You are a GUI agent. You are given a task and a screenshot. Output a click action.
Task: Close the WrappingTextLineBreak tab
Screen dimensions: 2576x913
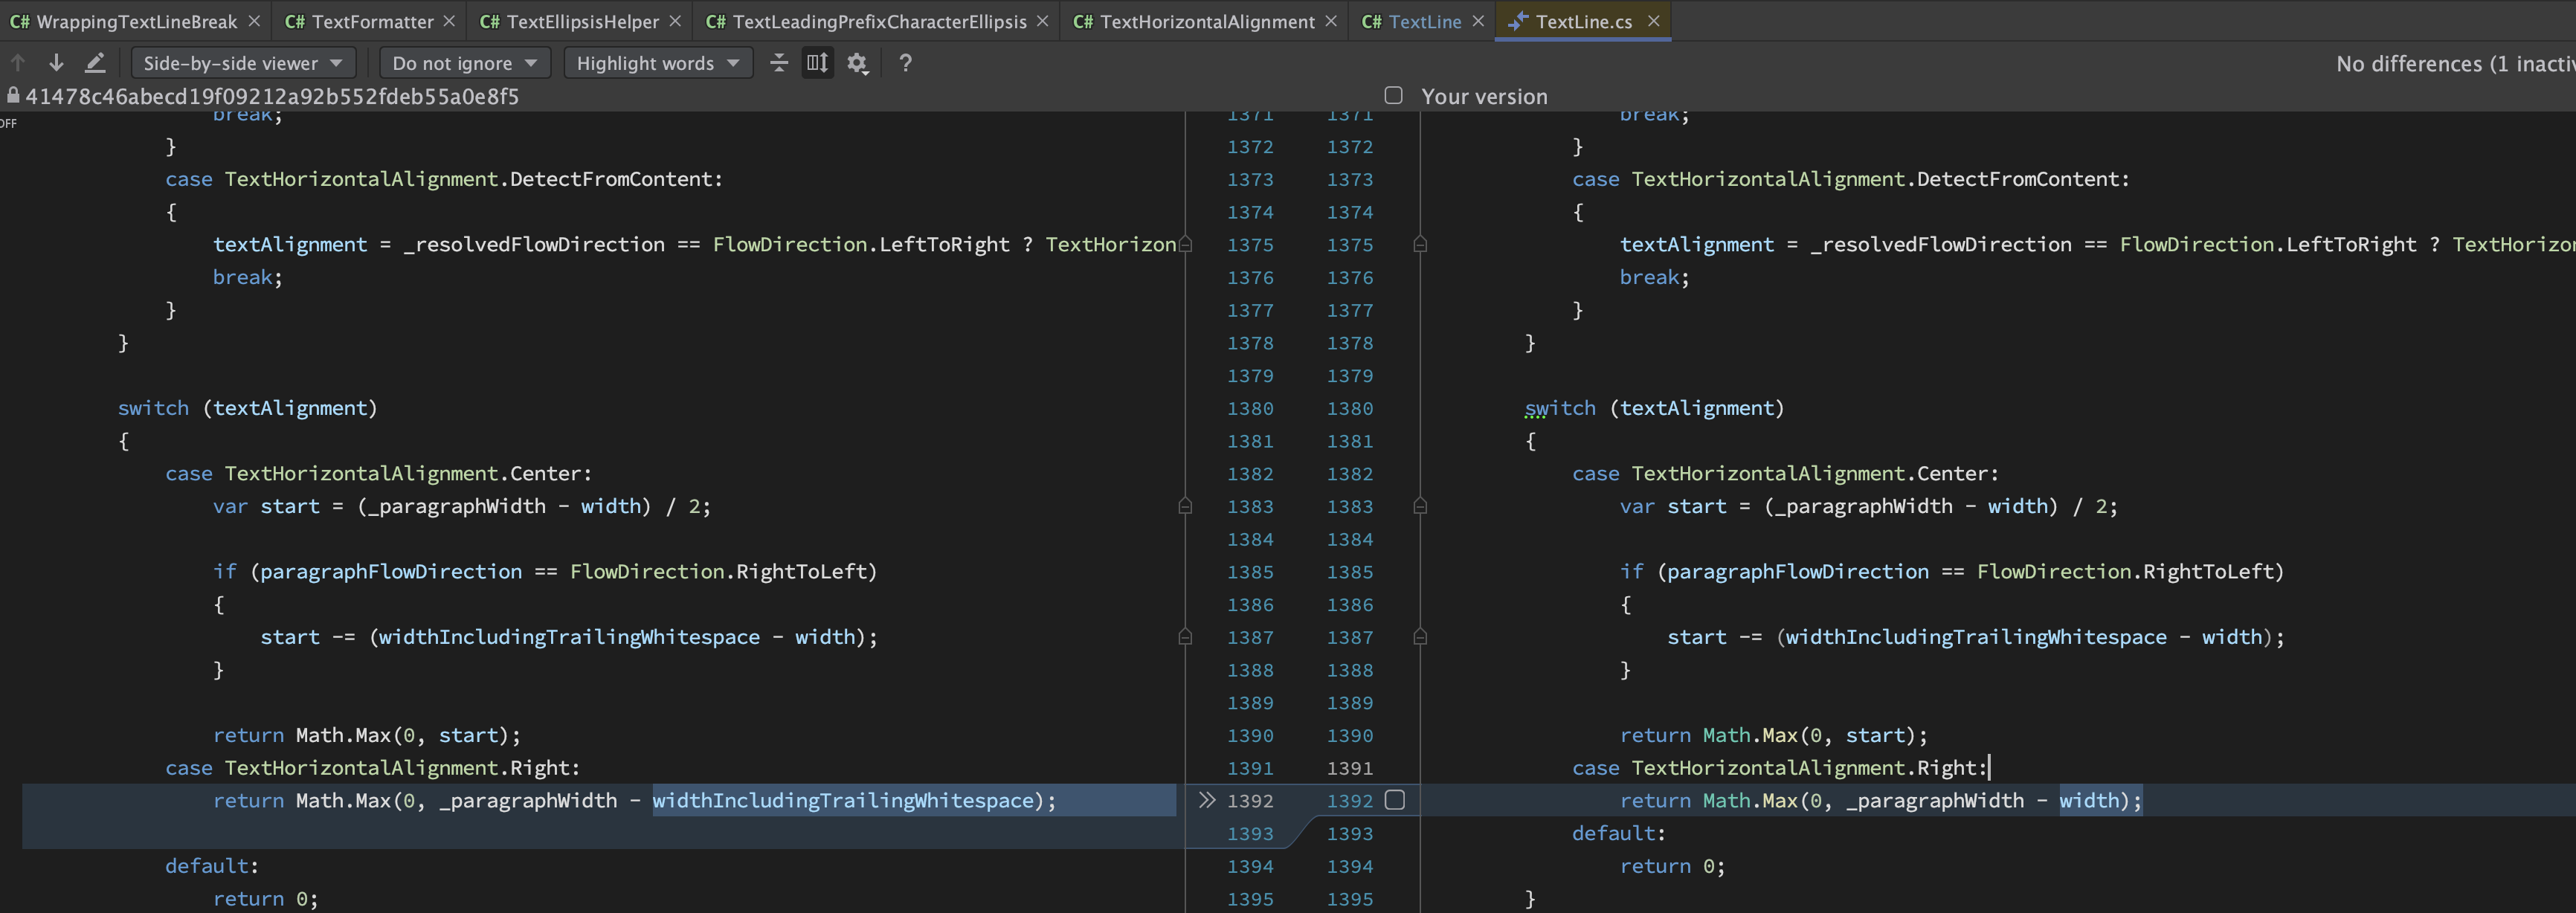[x=253, y=20]
